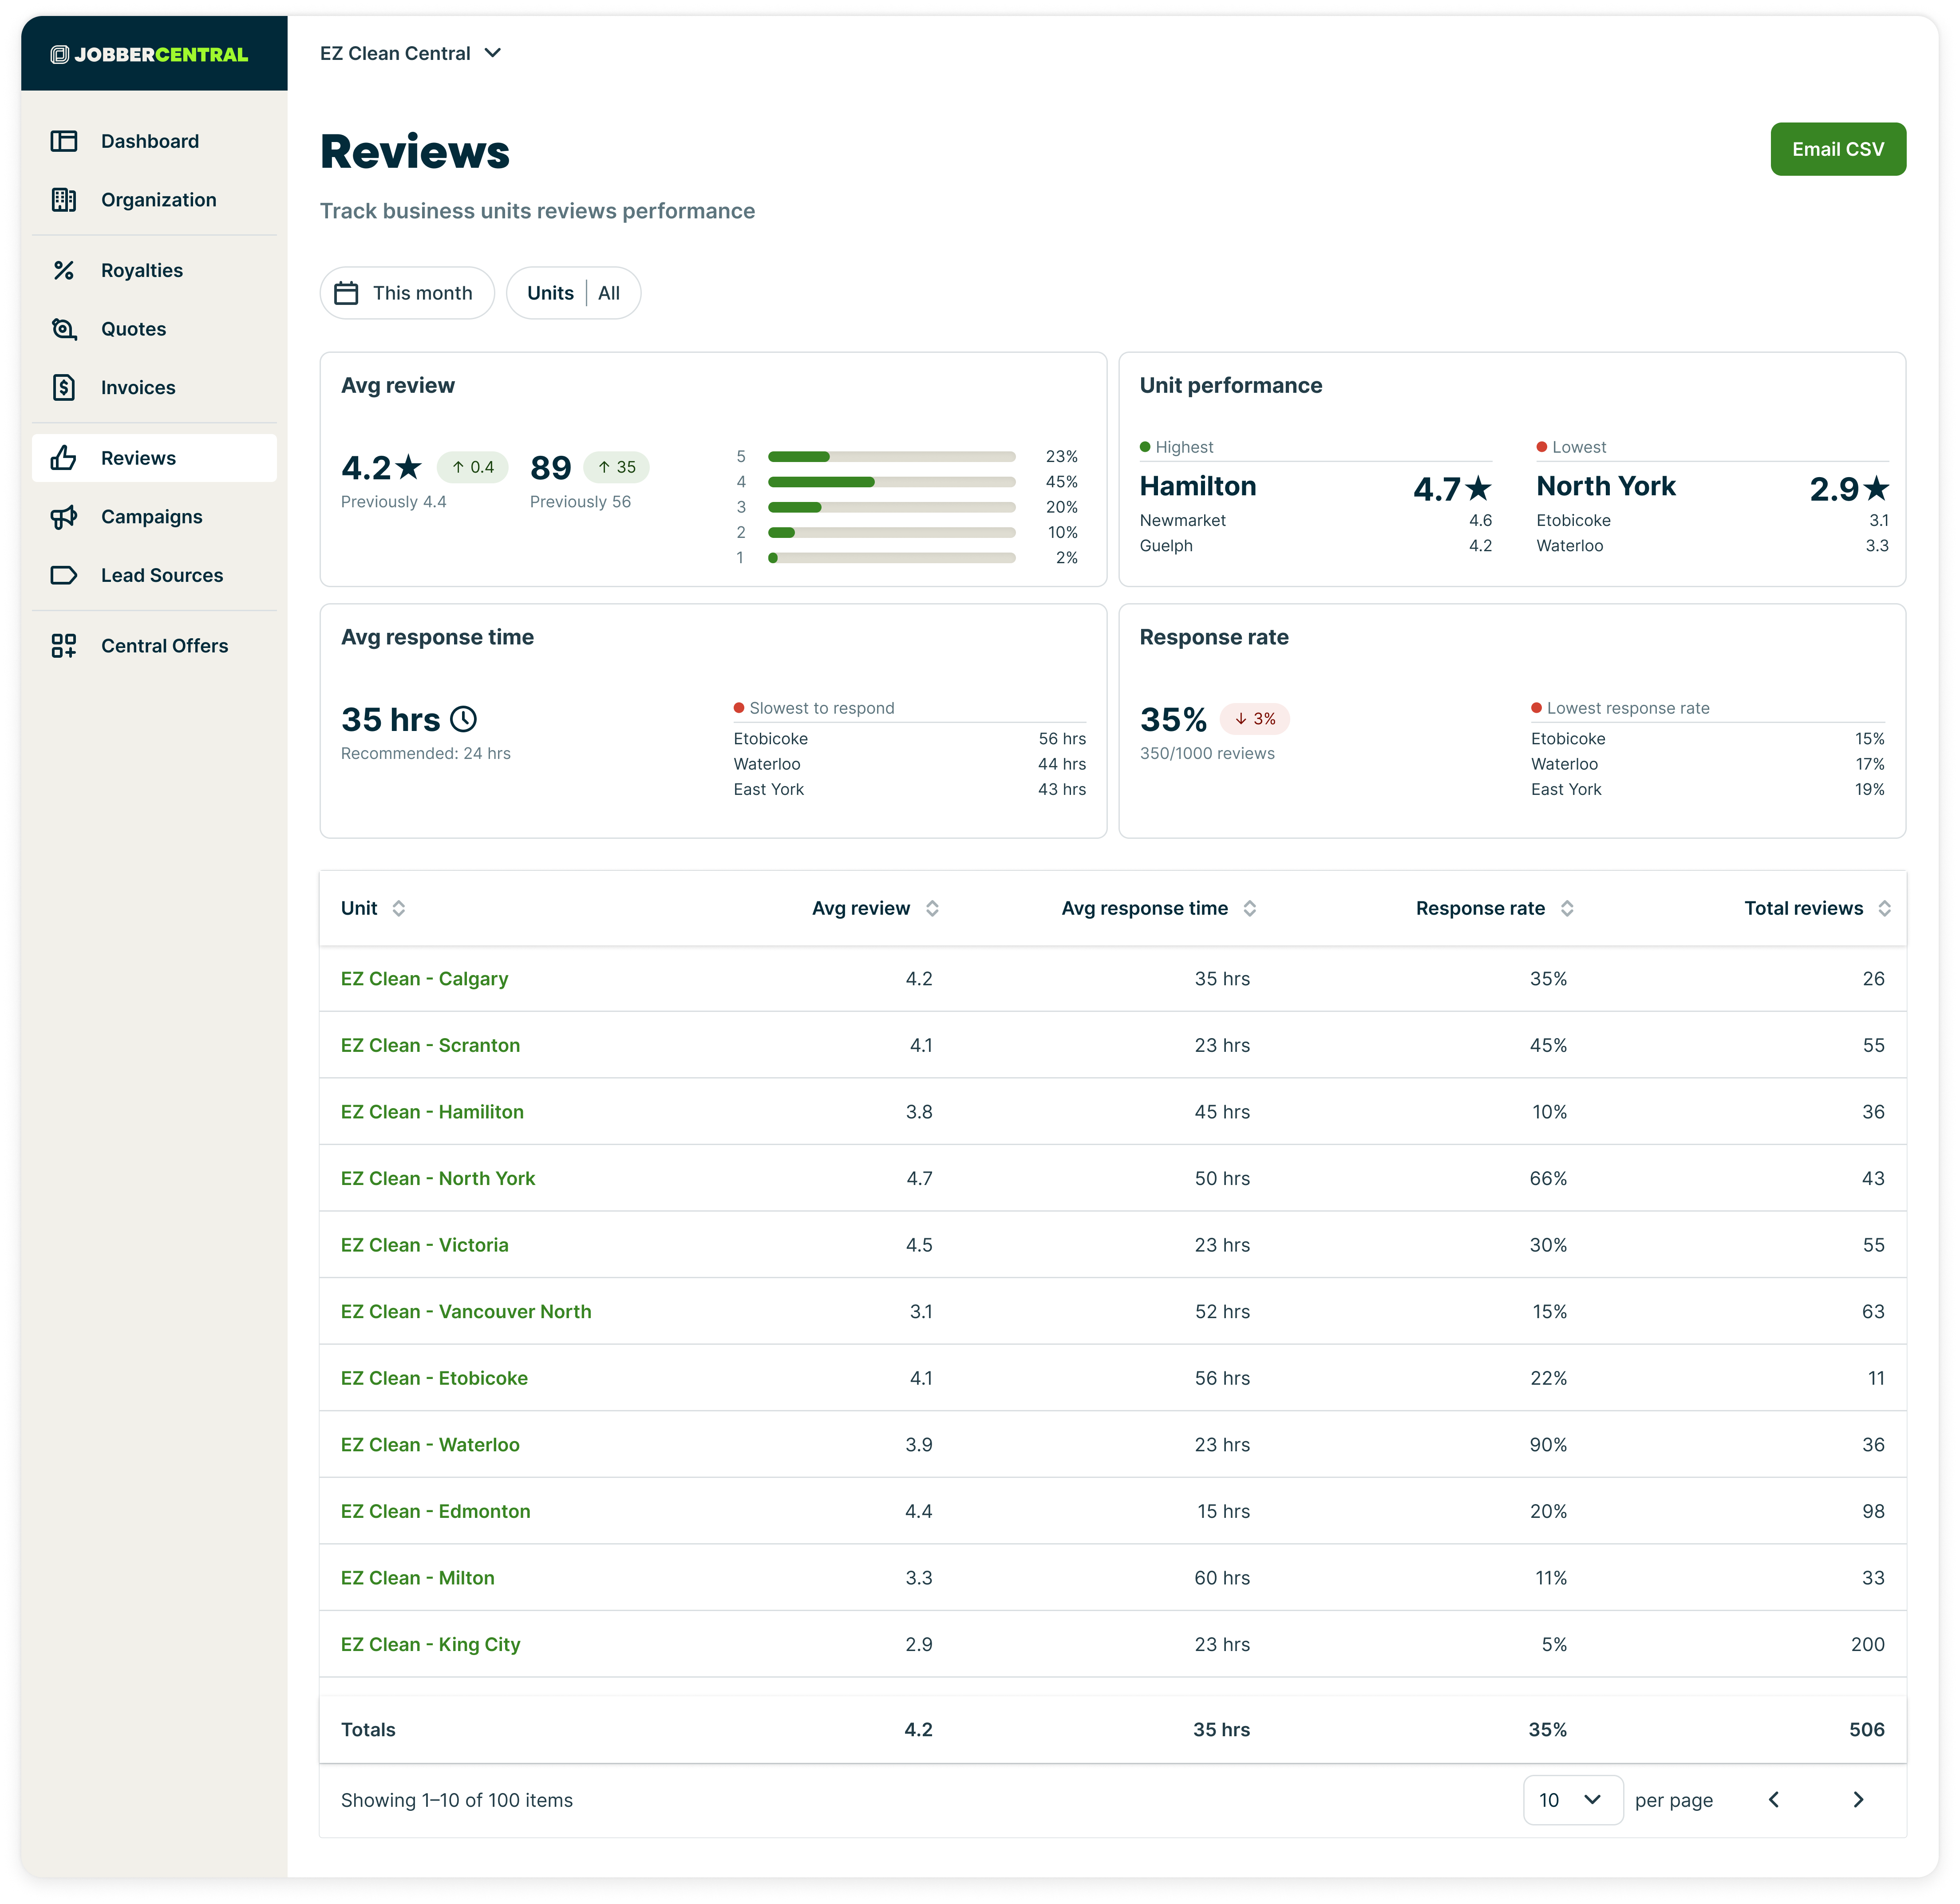
Task: Open the Units All filter
Action: tap(573, 293)
